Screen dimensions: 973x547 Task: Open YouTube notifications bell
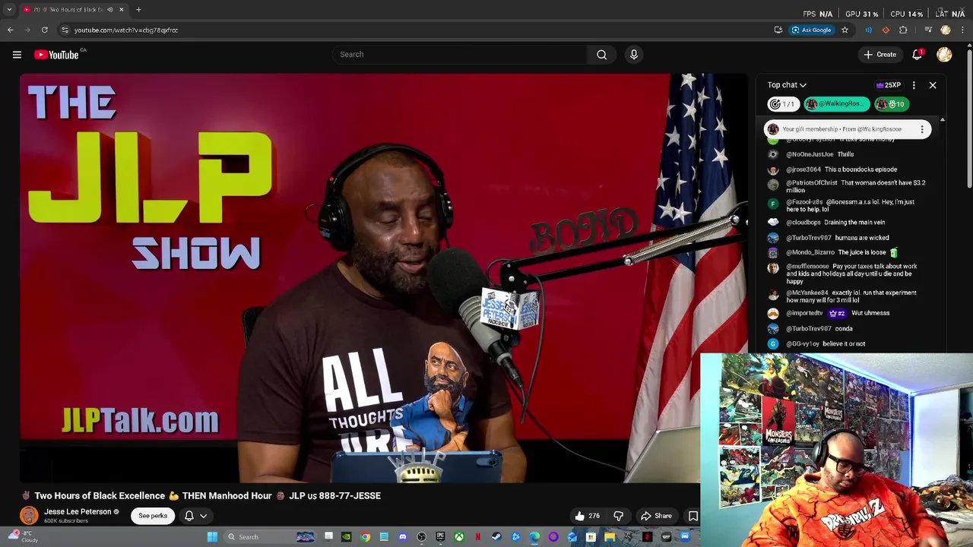[x=918, y=54]
